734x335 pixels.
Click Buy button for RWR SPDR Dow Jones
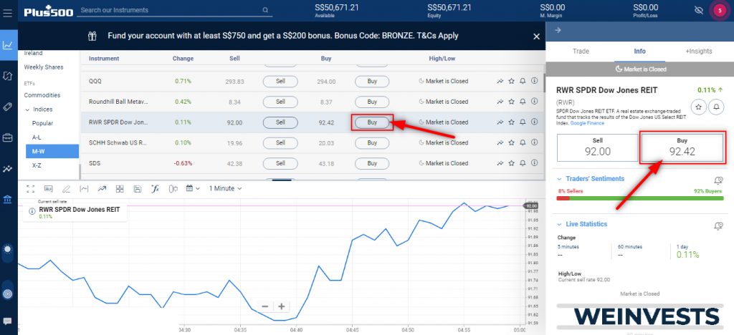coord(372,122)
